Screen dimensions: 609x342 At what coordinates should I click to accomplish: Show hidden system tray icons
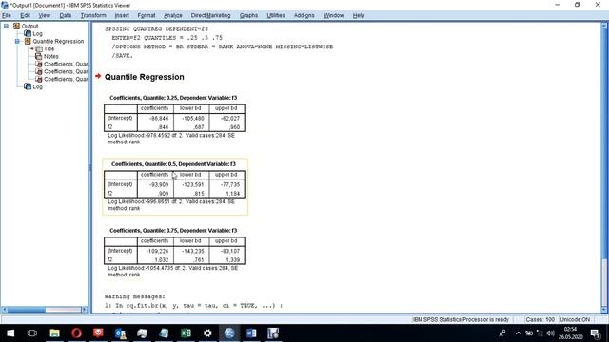pos(518,333)
